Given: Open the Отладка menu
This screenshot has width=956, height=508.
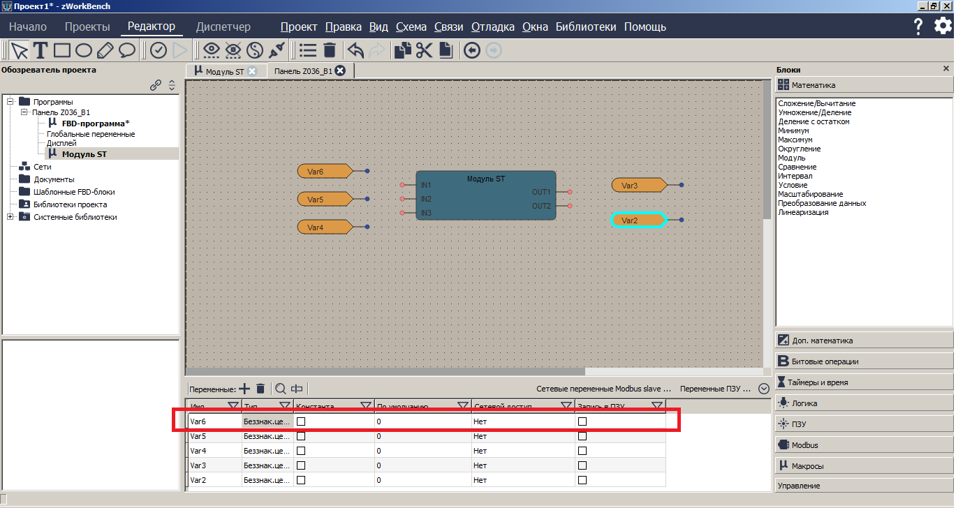Looking at the screenshot, I should click(x=492, y=27).
